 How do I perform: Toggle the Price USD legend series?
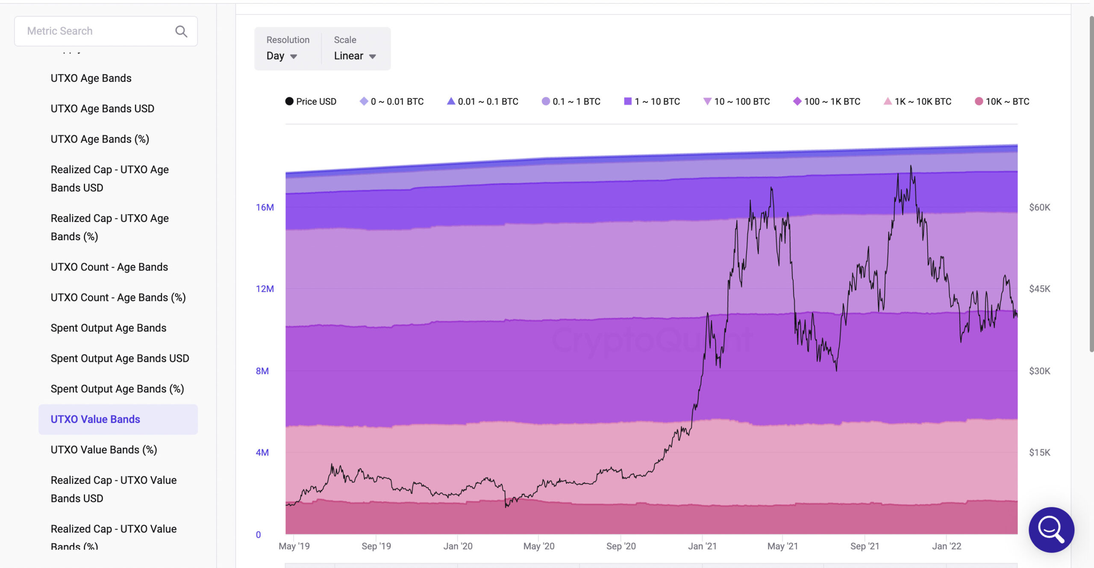(x=311, y=102)
